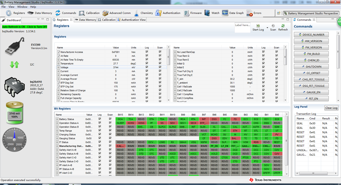Open the Chemistry flask tool
The width and height of the screenshot is (341, 185).
coord(143,13)
